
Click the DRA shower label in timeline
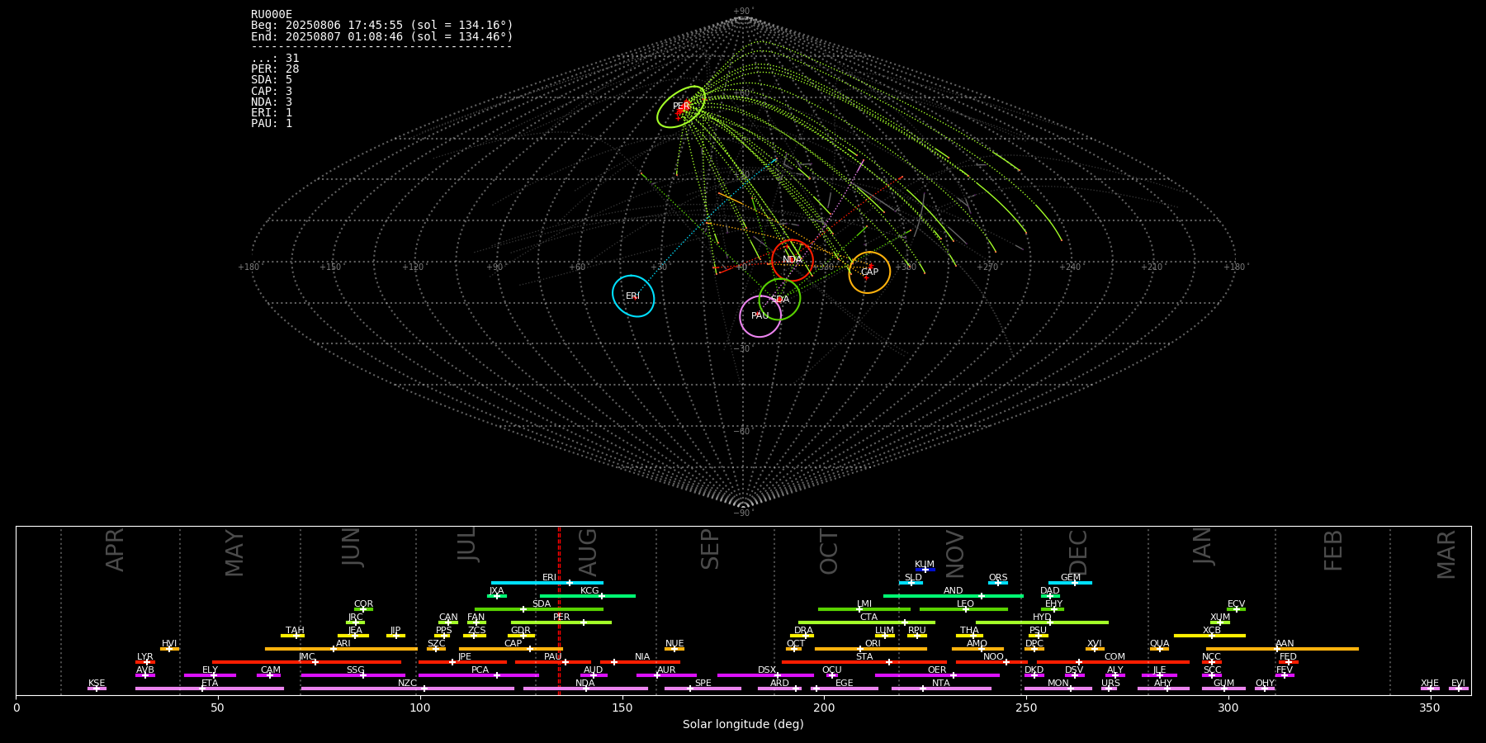[x=803, y=630]
